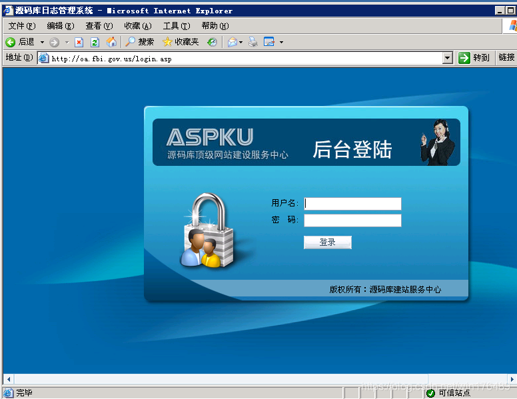Maximize the Internet Explorer window
The width and height of the screenshot is (517, 399).
[511, 11]
